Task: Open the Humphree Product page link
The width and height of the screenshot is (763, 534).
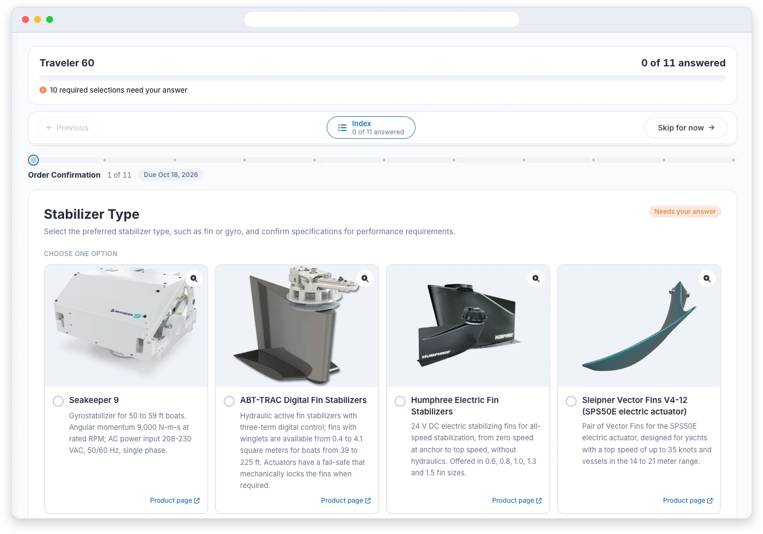Action: [517, 501]
